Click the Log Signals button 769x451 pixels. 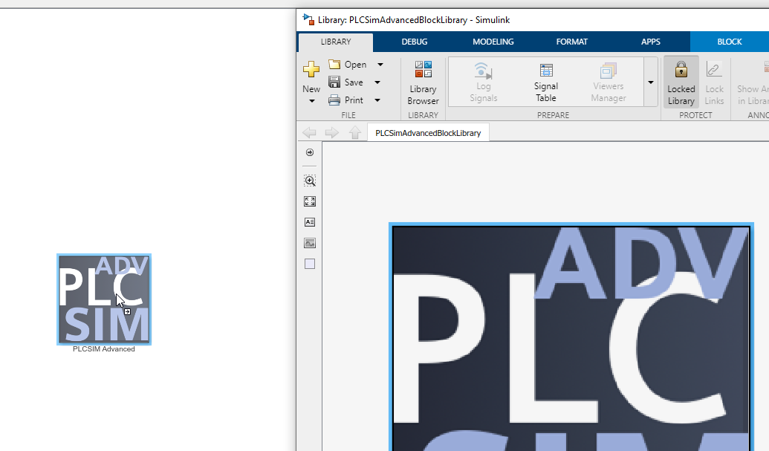point(484,82)
